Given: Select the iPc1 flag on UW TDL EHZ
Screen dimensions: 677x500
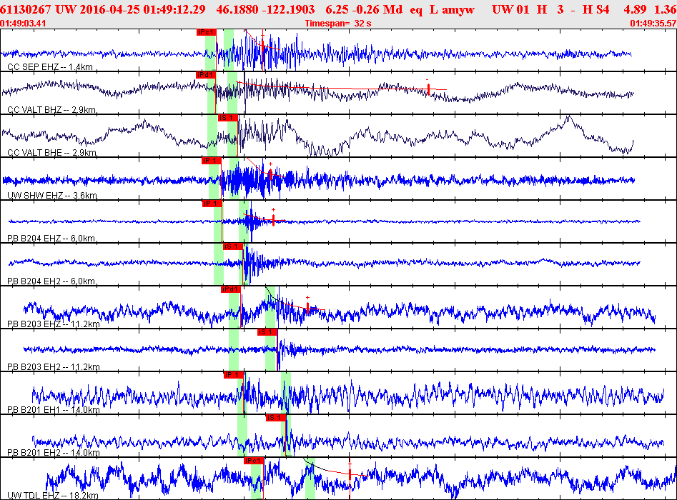Looking at the screenshot, I should (x=254, y=461).
